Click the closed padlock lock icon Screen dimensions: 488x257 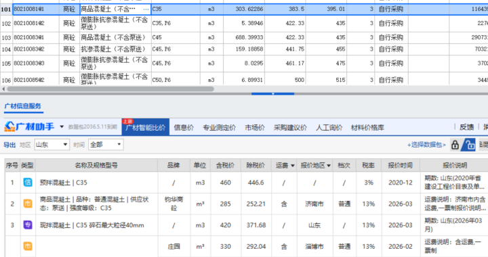pyautogui.click(x=455, y=145)
